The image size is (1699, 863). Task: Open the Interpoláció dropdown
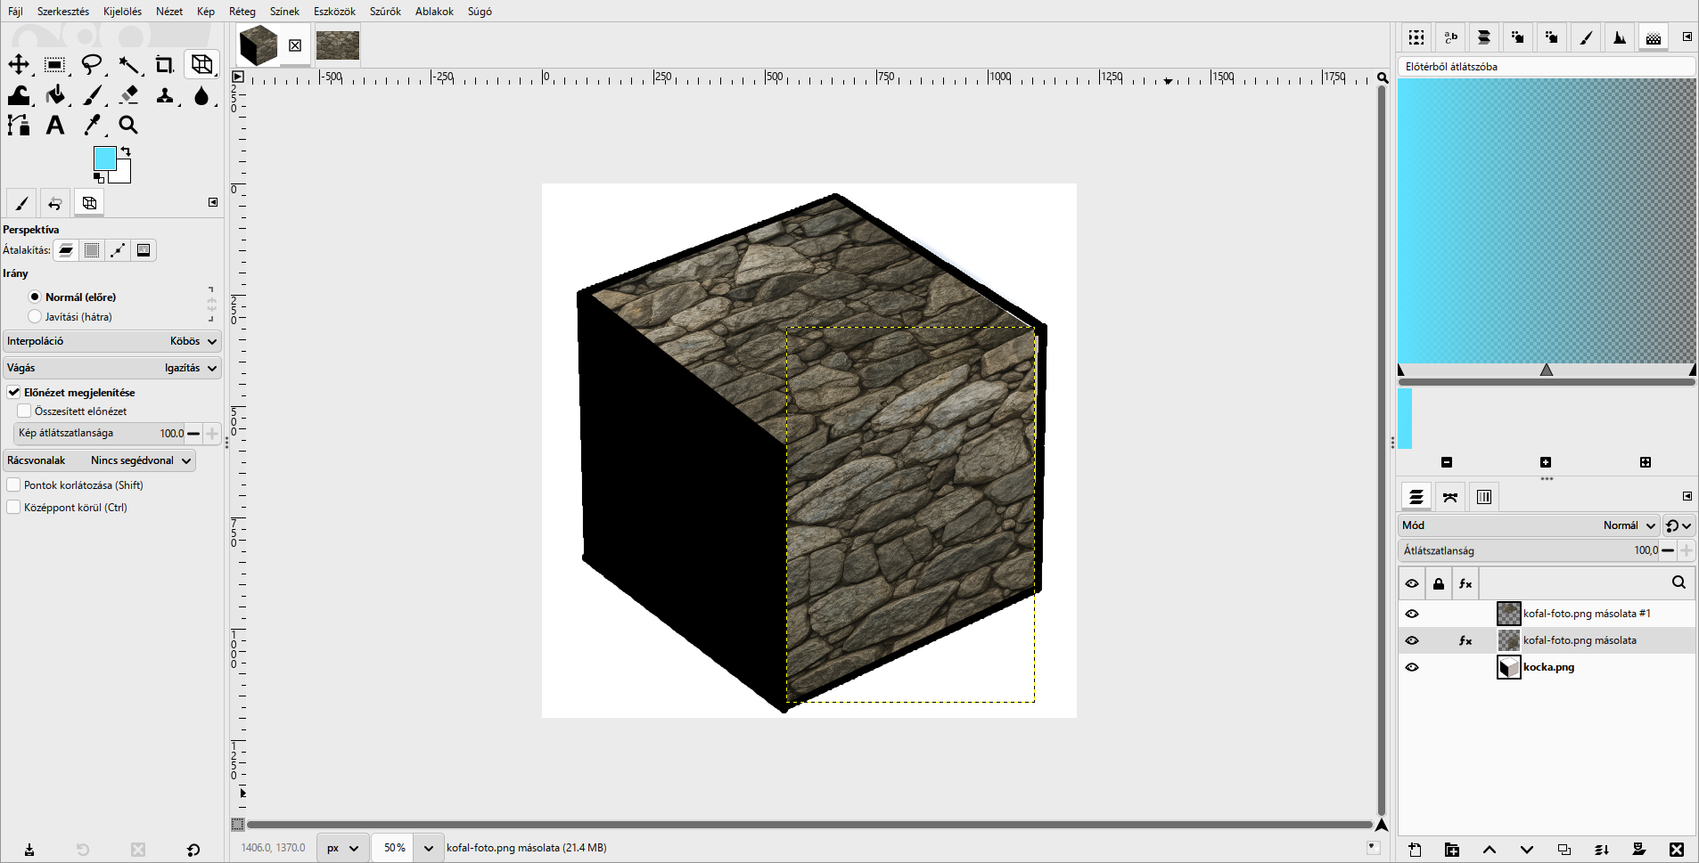(x=111, y=341)
